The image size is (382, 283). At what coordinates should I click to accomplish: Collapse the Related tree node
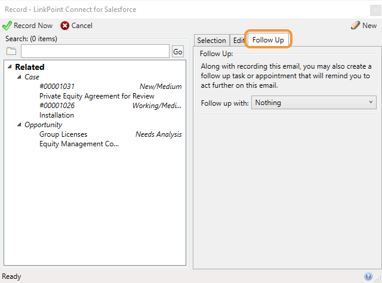(x=10, y=66)
